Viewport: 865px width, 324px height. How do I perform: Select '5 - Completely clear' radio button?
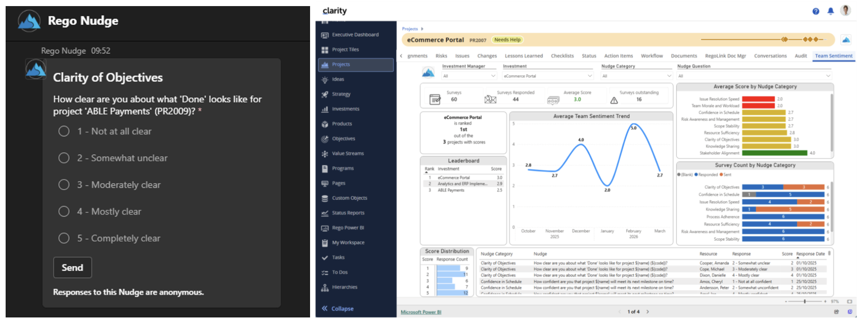pyautogui.click(x=64, y=238)
